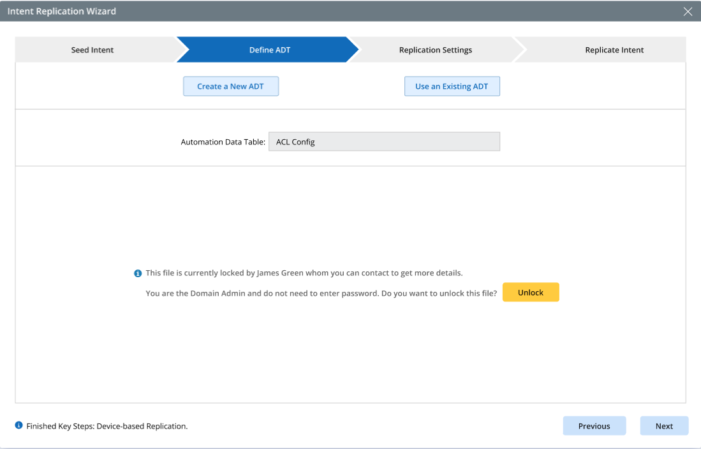This screenshot has height=449, width=701.
Task: Click the Automation Data Table label
Action: 223,142
